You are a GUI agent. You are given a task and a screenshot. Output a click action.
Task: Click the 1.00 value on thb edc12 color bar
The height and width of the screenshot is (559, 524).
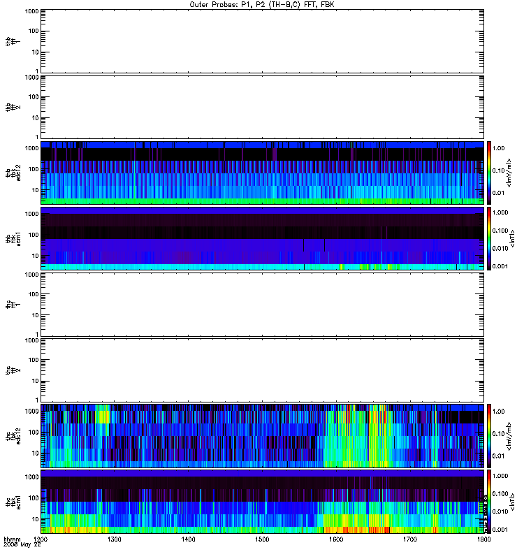498,148
